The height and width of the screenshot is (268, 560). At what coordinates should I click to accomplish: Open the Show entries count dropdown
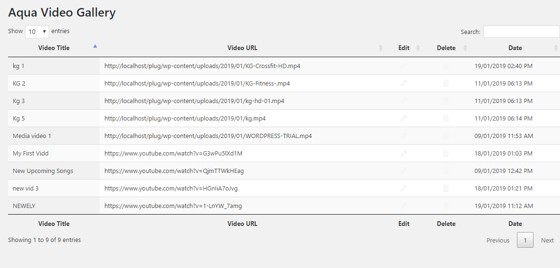tap(37, 32)
